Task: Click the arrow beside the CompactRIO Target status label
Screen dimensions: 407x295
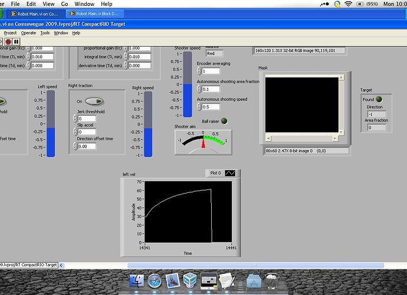Action: pyautogui.click(x=61, y=265)
